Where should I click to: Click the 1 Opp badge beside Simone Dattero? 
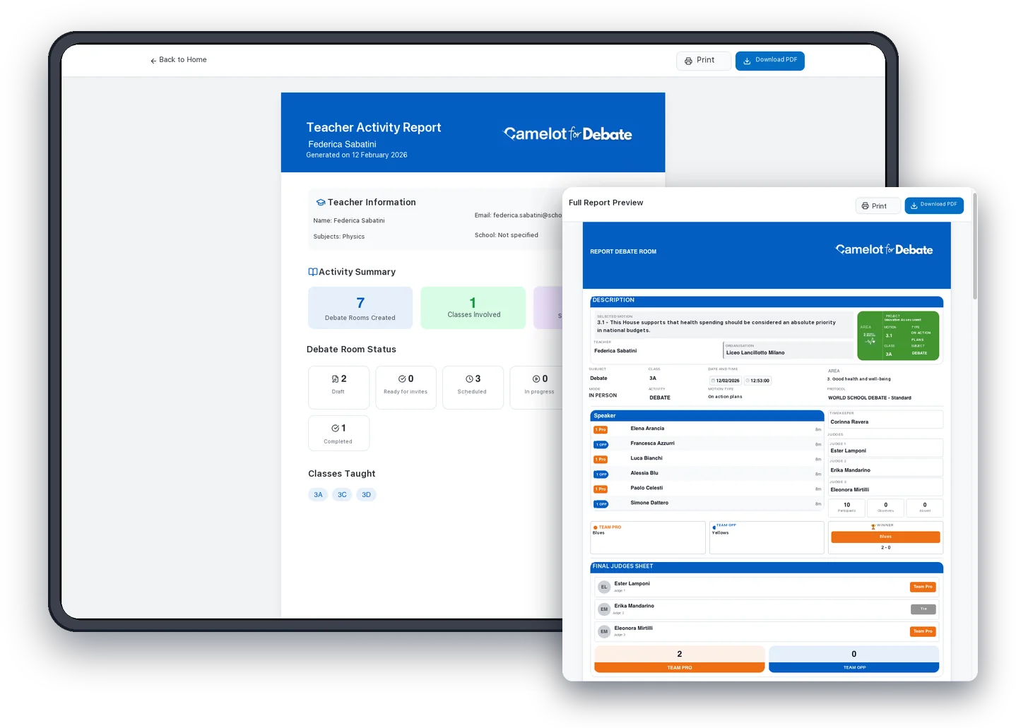(x=601, y=504)
